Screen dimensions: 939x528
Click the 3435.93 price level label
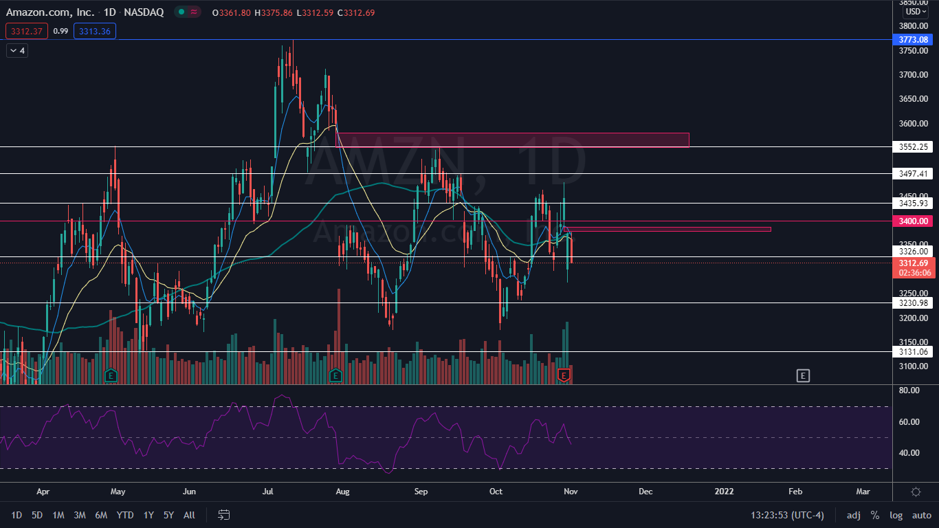(913, 203)
